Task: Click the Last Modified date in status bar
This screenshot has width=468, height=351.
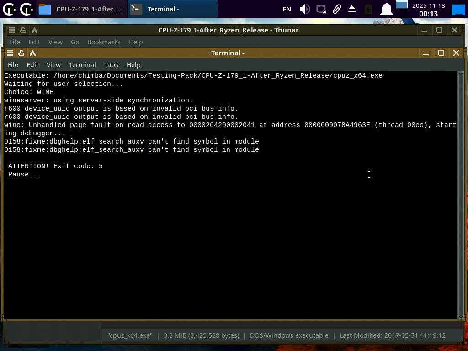Action: 393,335
